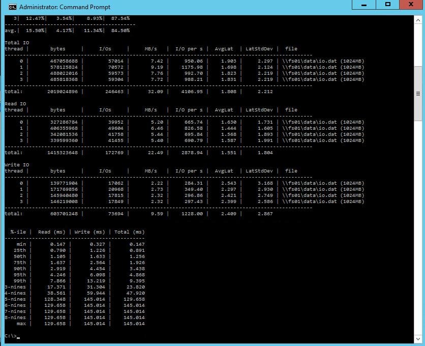The image size is (425, 346).
Task: Click the '%-ile' column header
Action: click(18, 232)
